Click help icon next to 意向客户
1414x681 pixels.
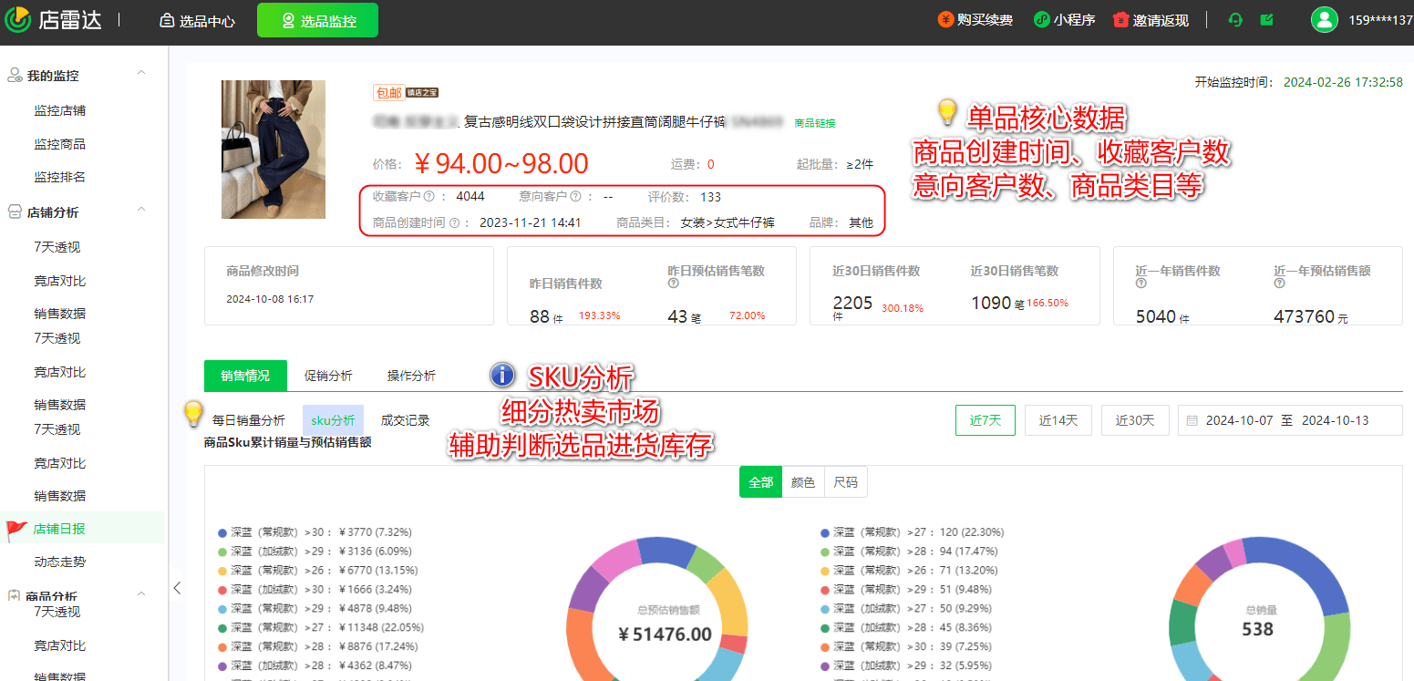(x=575, y=196)
